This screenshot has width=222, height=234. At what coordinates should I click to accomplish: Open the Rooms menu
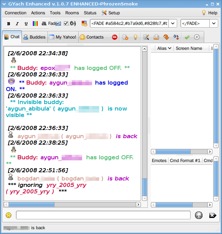click(x=72, y=13)
